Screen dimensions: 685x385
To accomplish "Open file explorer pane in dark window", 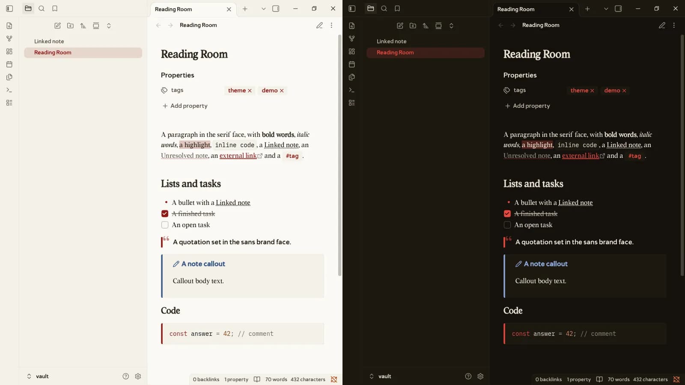I will point(371,9).
